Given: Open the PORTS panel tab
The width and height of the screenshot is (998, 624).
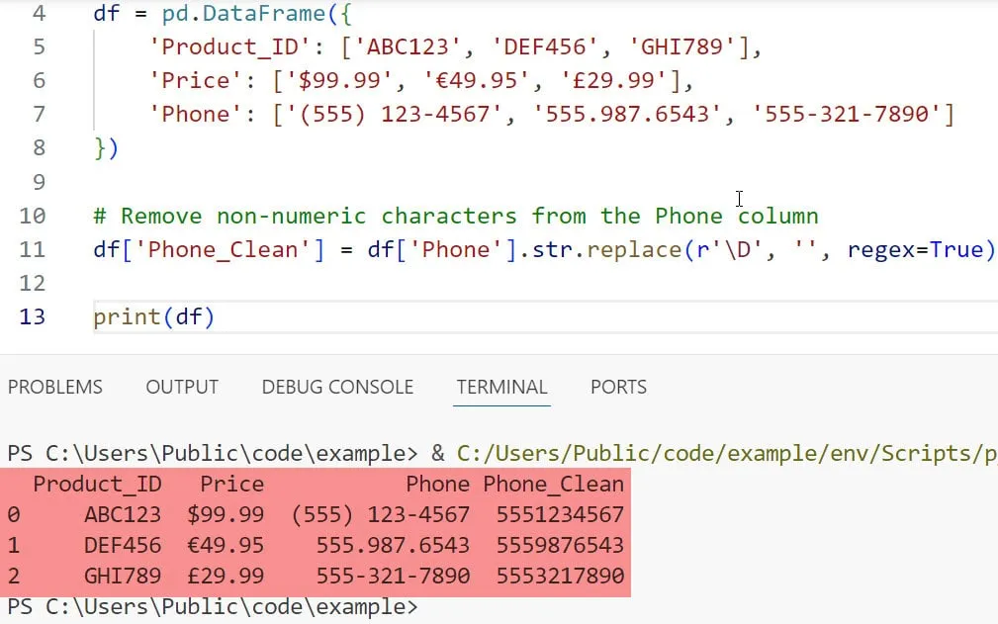Looking at the screenshot, I should 618,387.
